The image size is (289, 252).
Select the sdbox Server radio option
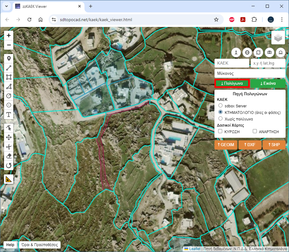coord(221,106)
